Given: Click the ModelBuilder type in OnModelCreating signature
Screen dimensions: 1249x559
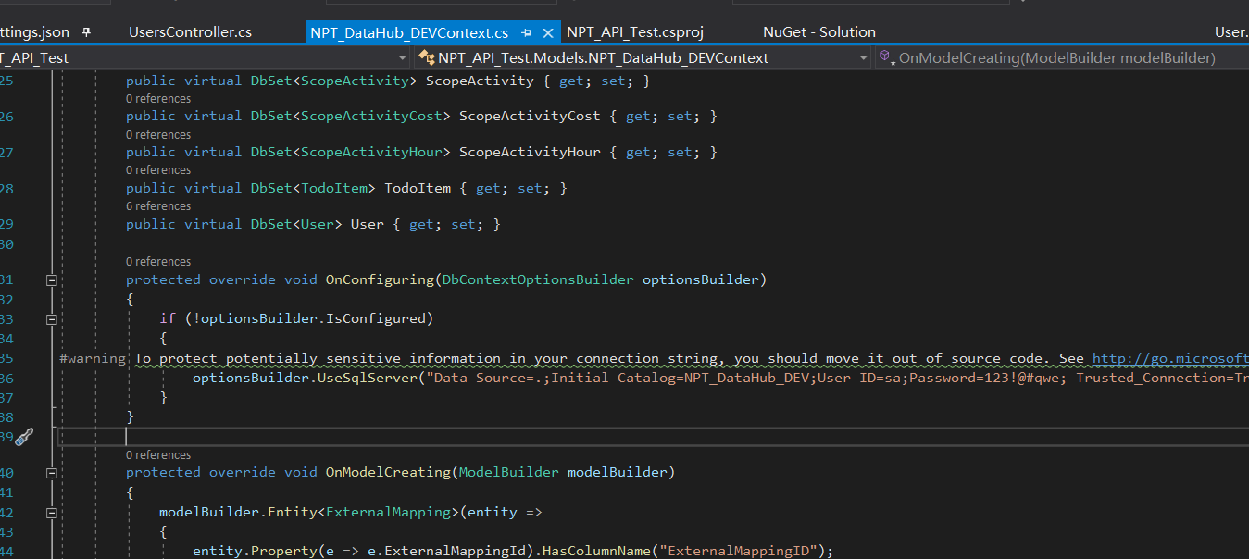Looking at the screenshot, I should (x=509, y=473).
